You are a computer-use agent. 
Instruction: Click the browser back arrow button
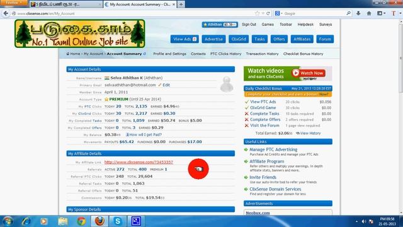pyautogui.click(x=6, y=13)
